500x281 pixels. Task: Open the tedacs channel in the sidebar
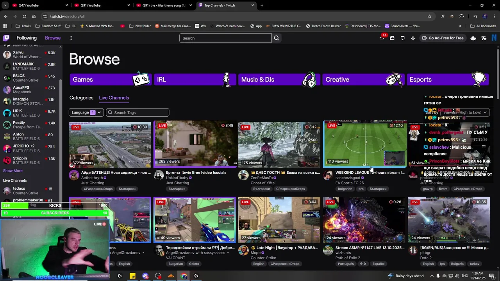click(30, 191)
